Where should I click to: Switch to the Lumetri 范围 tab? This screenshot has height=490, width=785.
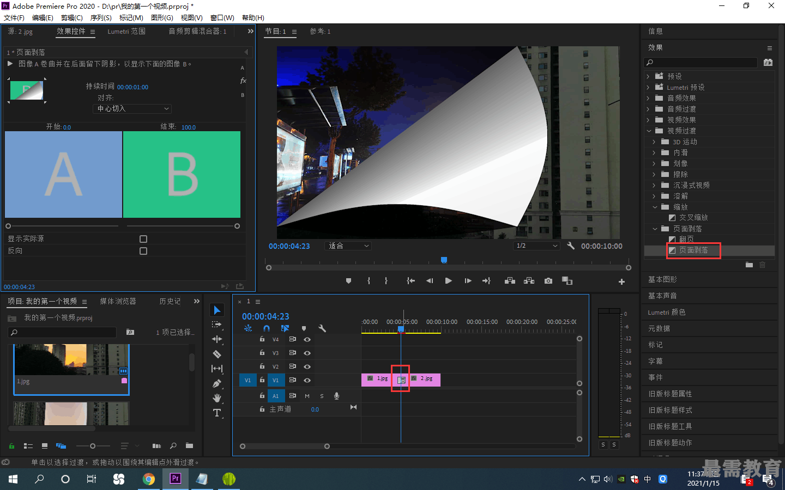[x=126, y=32]
